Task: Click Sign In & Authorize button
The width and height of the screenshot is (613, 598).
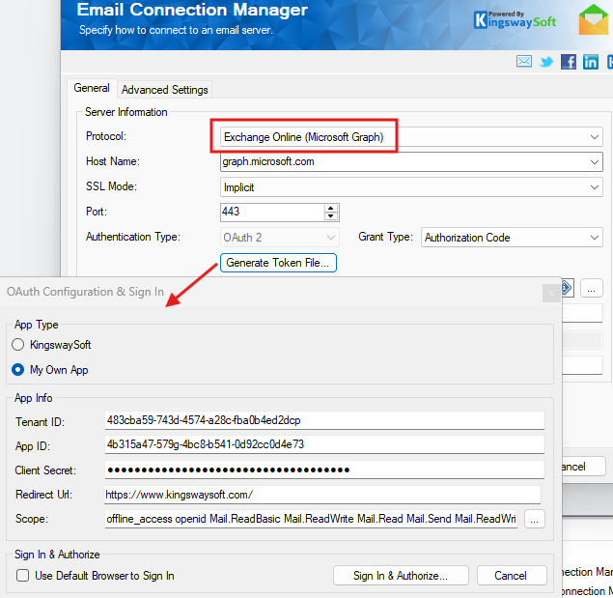Action: (x=401, y=576)
